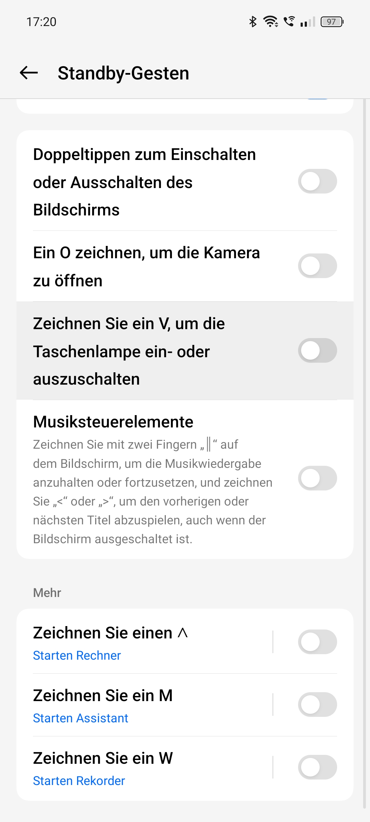Tap the Starten Rekorder link
370x822 pixels.
coord(79,781)
